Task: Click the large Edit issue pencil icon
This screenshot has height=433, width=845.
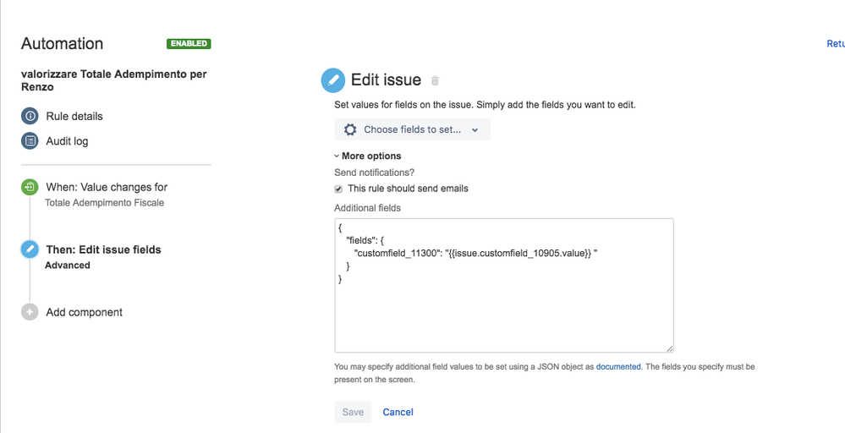Action: pyautogui.click(x=333, y=80)
